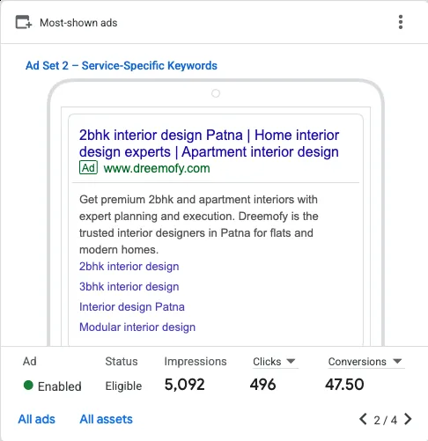
Task: Click the Conversions value 47.50
Action: click(x=344, y=385)
